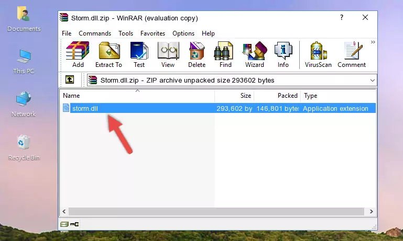Open the Options menu
This screenshot has width=403, height=241.
(x=183, y=33)
